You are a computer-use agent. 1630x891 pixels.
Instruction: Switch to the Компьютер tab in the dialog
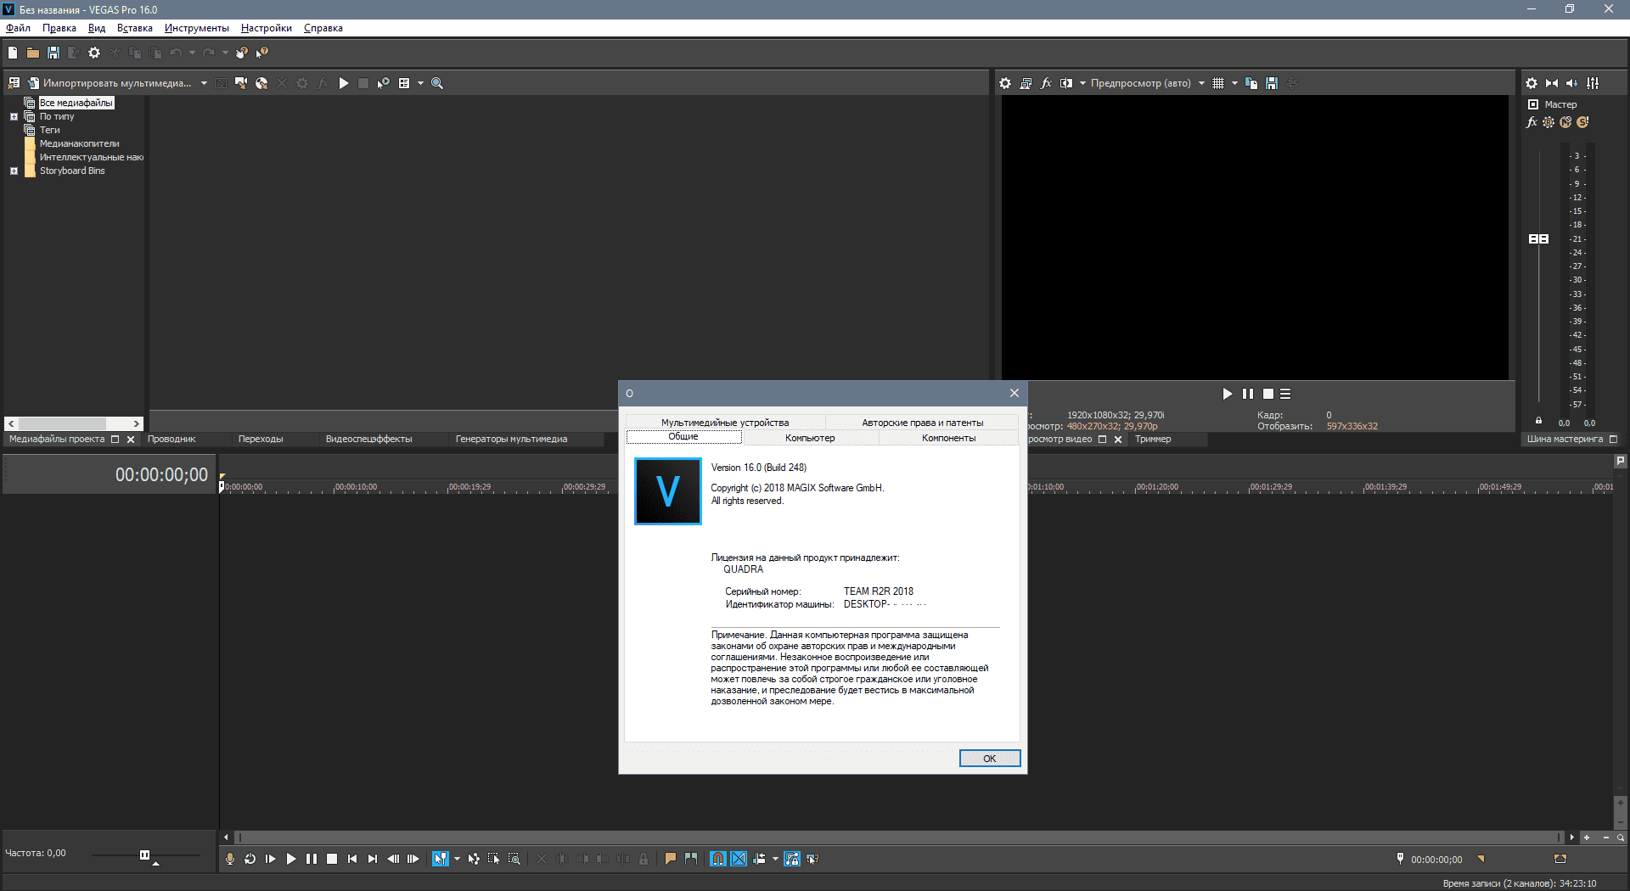click(x=810, y=438)
